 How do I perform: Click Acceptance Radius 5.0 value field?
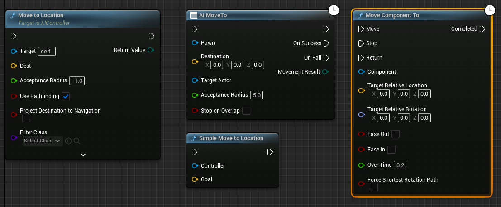[257, 95]
